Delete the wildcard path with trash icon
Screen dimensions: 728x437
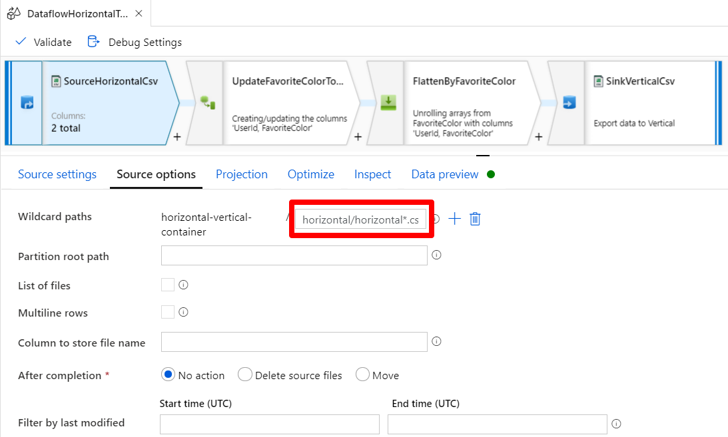475,219
